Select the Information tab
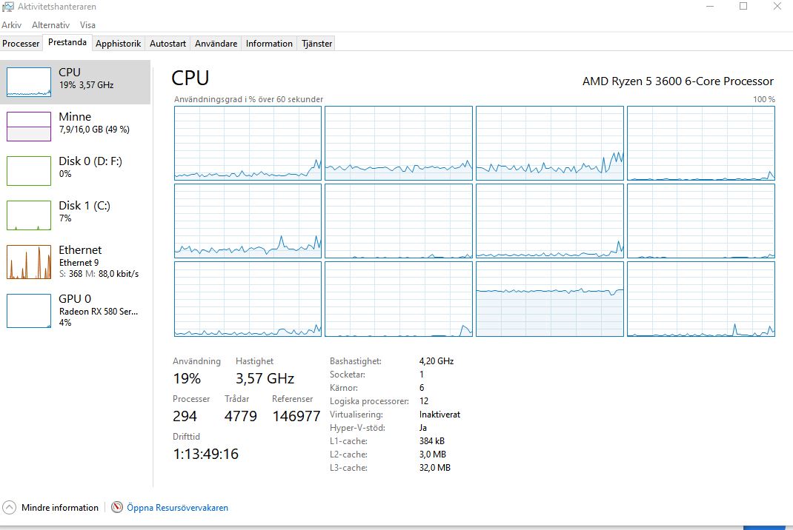The height and width of the screenshot is (530, 793). [268, 44]
